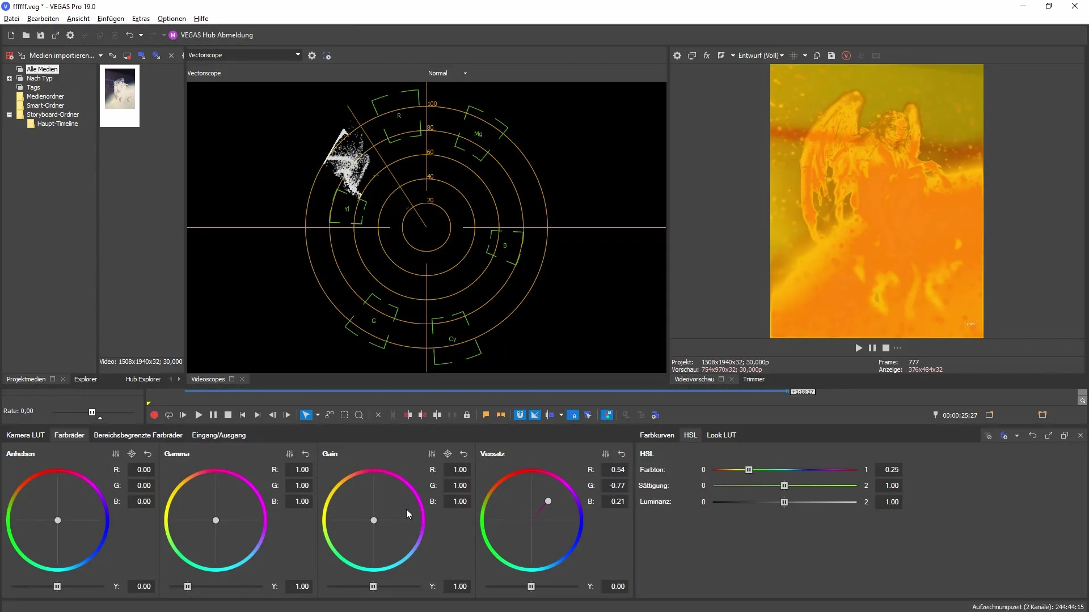The height and width of the screenshot is (612, 1089).
Task: Switch to Bereichsbegrenzte Farbräder tab
Action: pos(138,435)
